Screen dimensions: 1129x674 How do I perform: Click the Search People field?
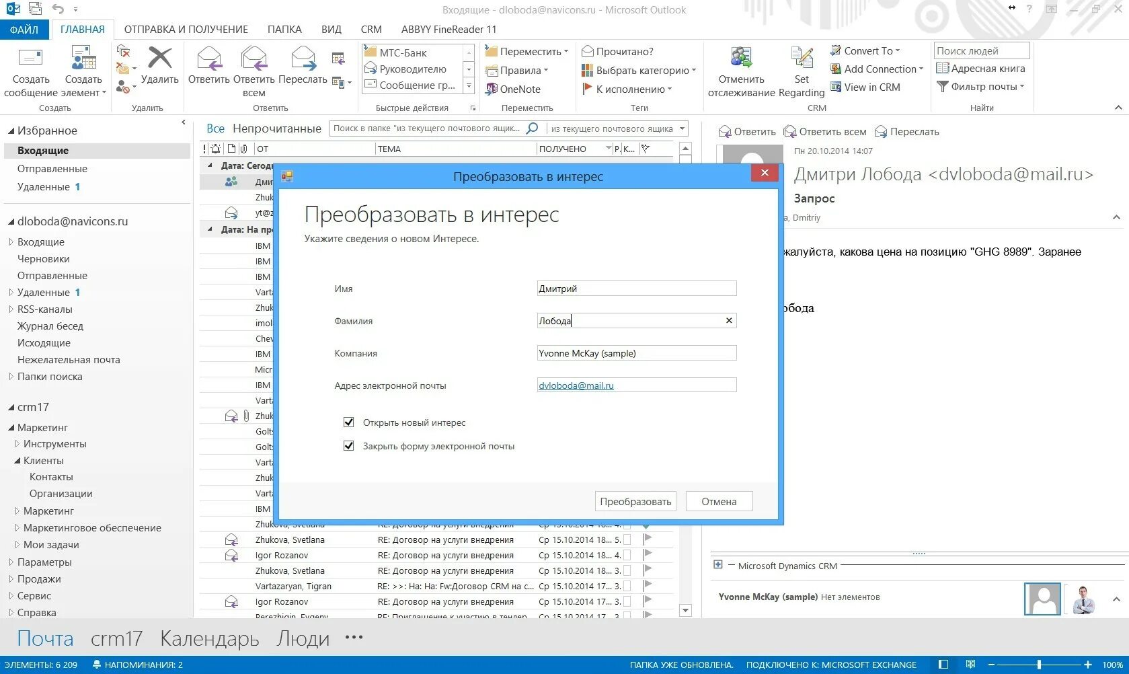[x=982, y=50]
